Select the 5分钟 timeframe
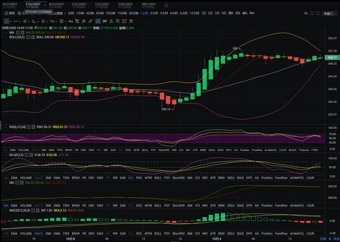The image size is (340, 242). [x=100, y=13]
